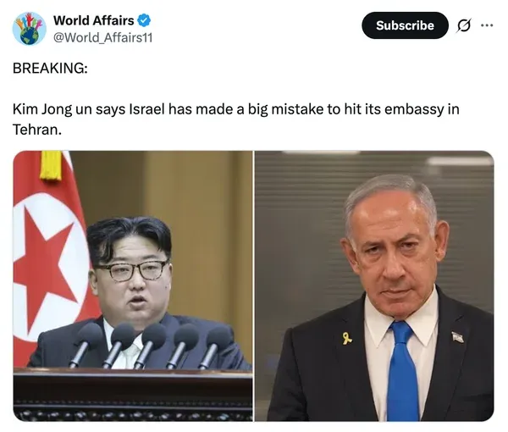Open the three-dot more options menu
The width and height of the screenshot is (508, 432).
[x=487, y=25]
